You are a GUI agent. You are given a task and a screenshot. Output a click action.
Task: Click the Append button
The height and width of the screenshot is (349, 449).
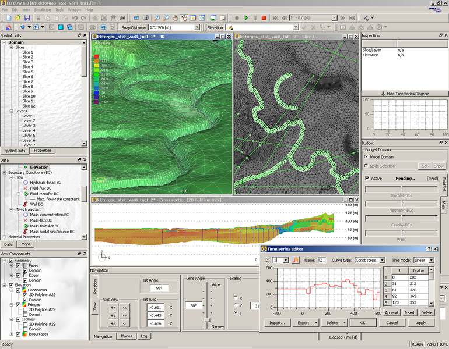coord(391,313)
